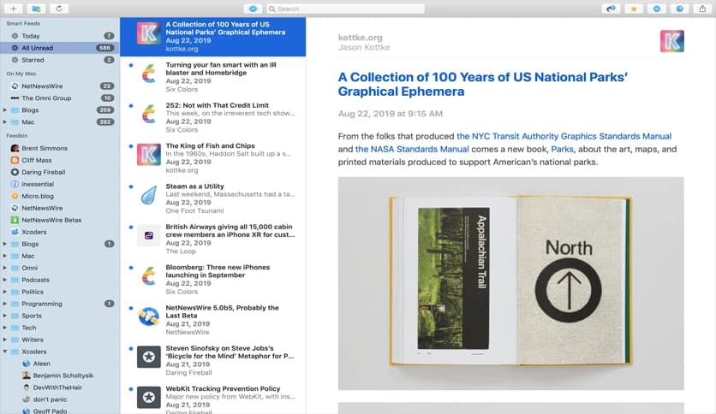Click star icon beside Steven Sinofsky article

point(149,357)
